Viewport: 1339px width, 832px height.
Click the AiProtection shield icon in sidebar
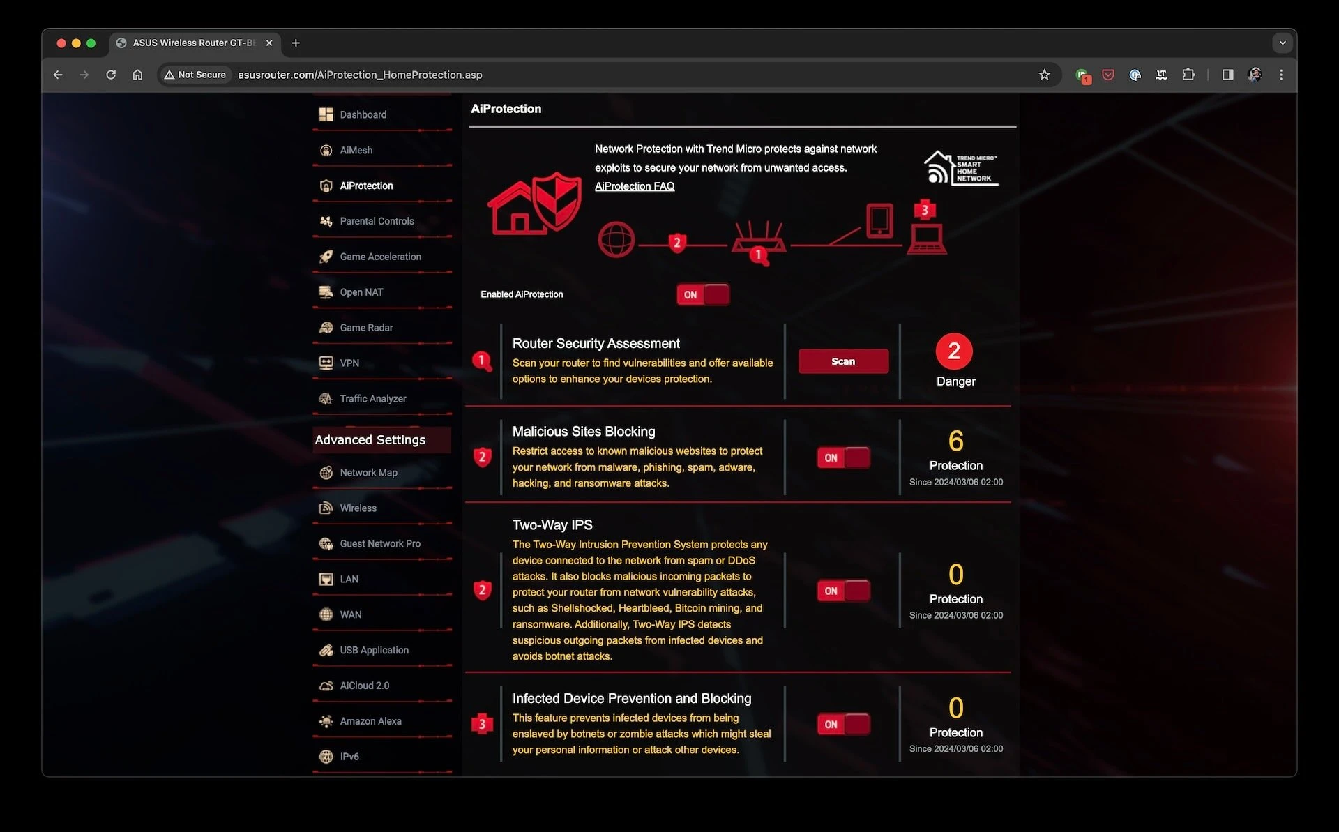[x=326, y=186]
